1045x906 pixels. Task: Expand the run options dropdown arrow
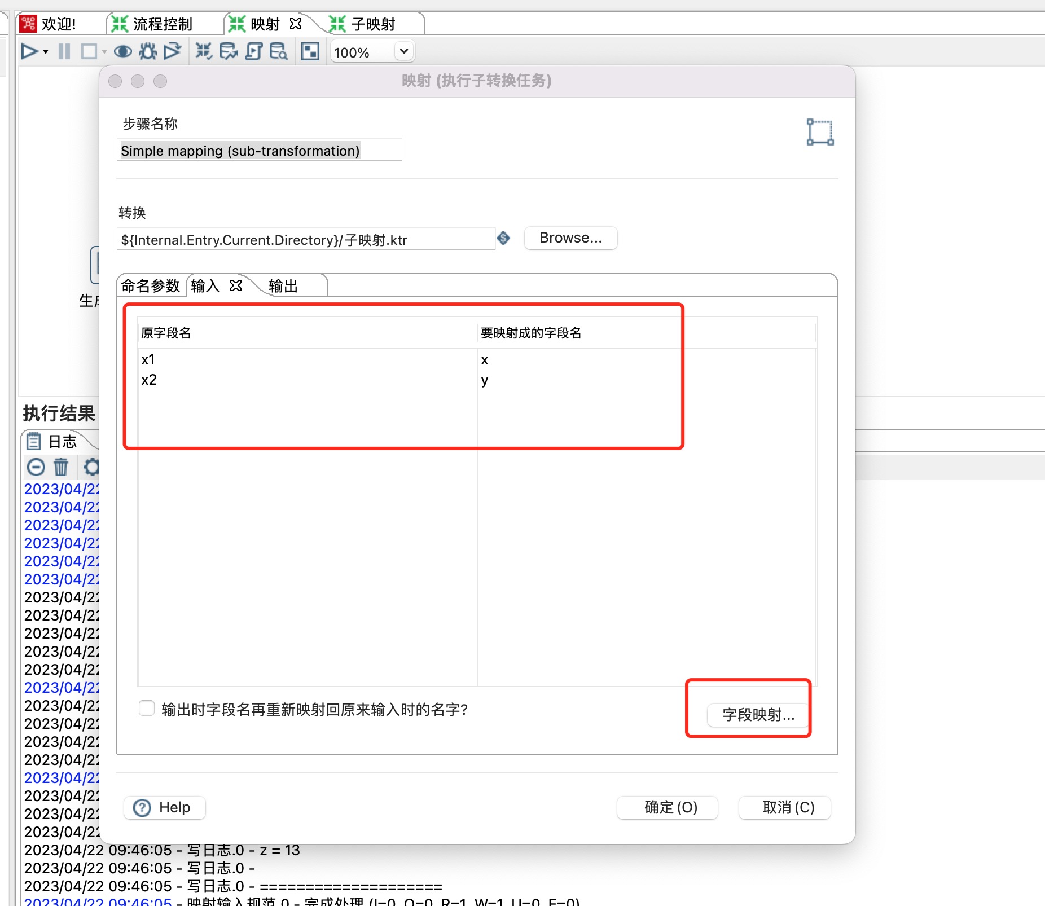click(46, 52)
